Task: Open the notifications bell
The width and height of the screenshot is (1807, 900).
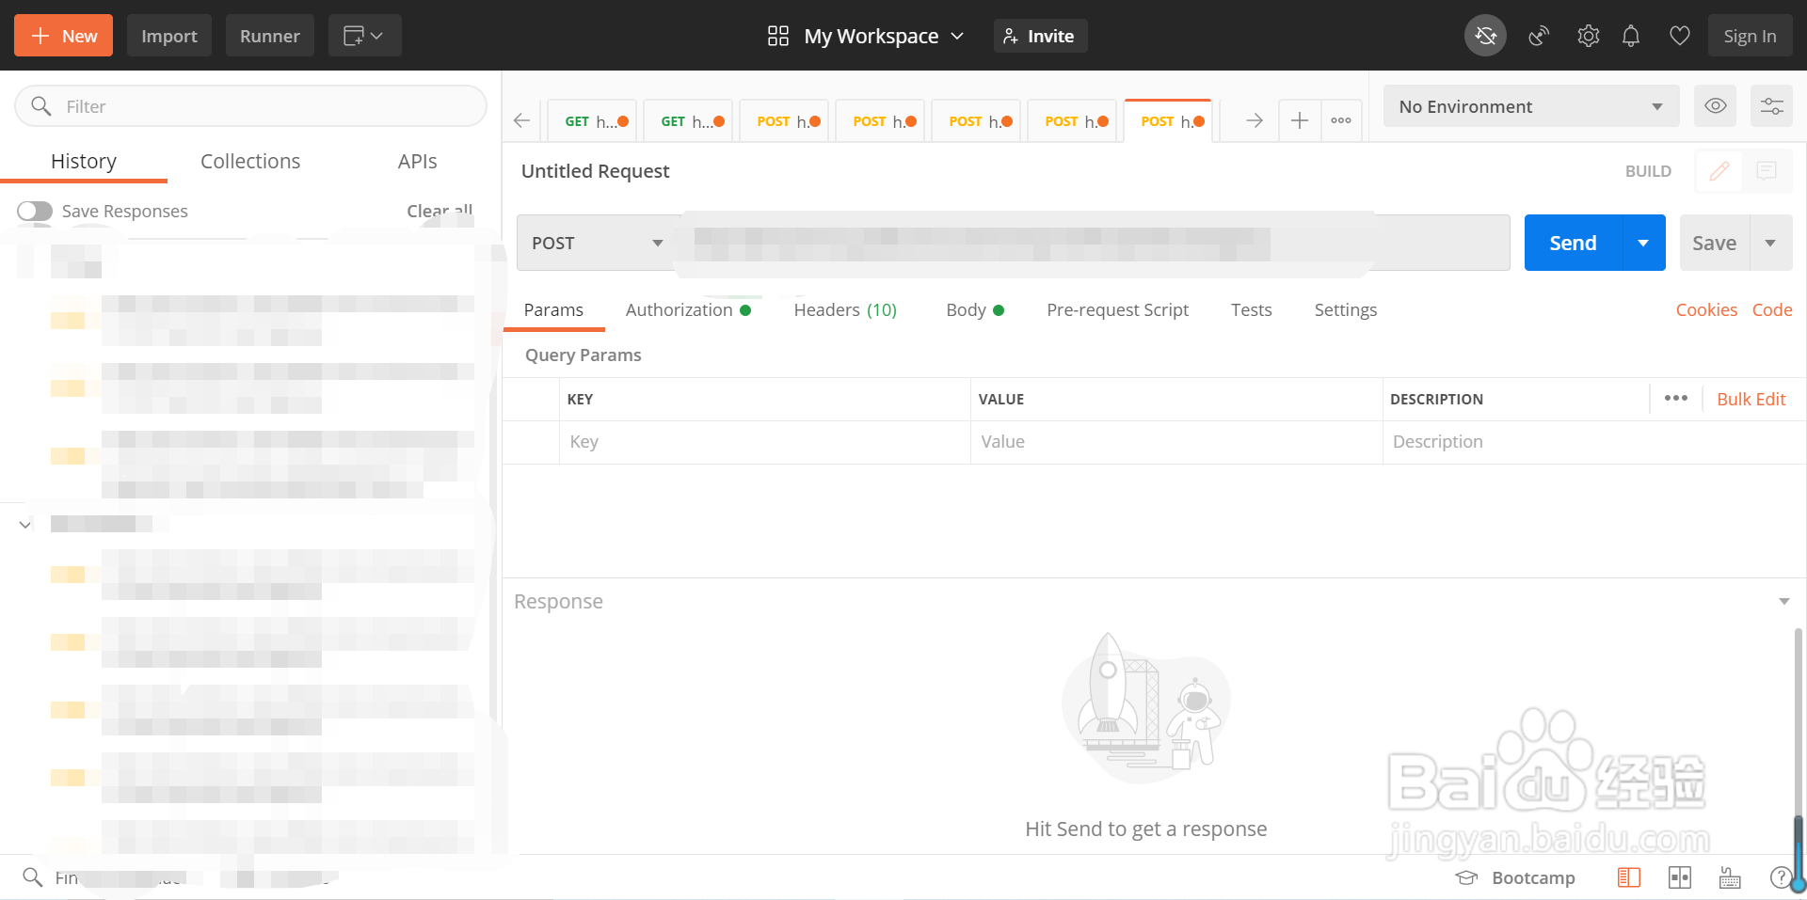Action: click(1631, 36)
